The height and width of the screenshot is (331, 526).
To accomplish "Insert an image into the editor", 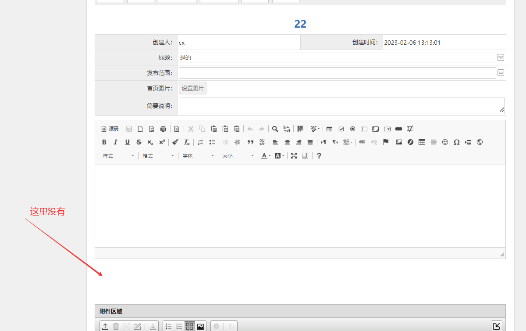I will (x=399, y=142).
